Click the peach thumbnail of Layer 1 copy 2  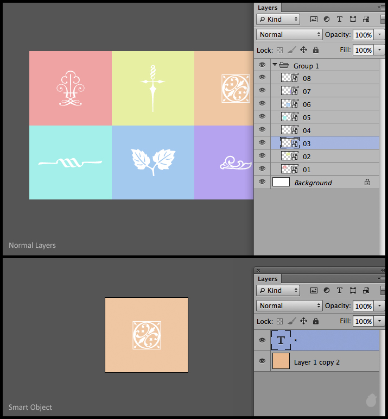tap(281, 361)
